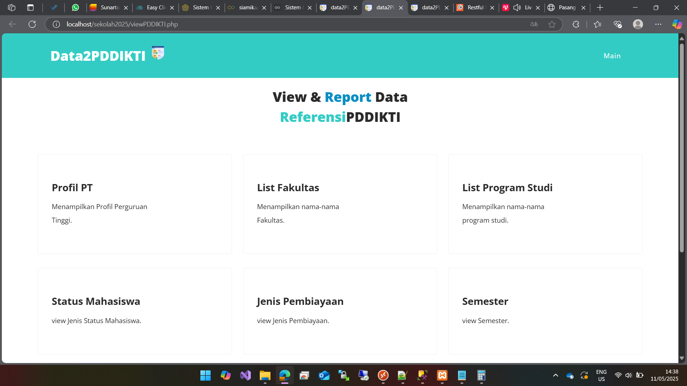Image resolution: width=687 pixels, height=386 pixels.
Task: Expand hidden system tray icons chevron
Action: coord(555,375)
